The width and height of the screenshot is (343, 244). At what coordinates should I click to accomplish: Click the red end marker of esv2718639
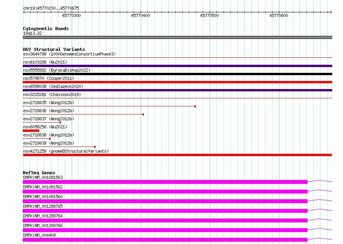(95, 147)
